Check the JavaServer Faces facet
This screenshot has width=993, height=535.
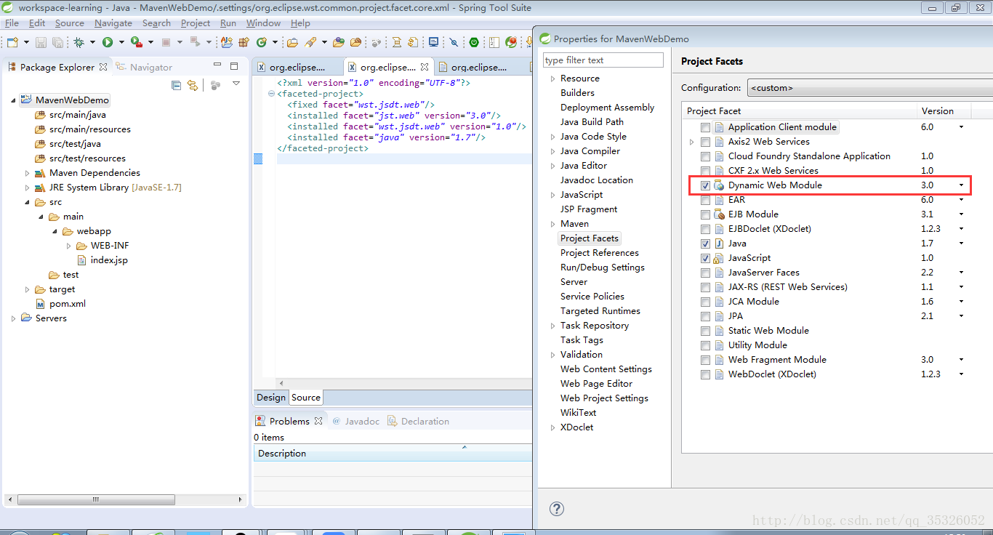705,273
